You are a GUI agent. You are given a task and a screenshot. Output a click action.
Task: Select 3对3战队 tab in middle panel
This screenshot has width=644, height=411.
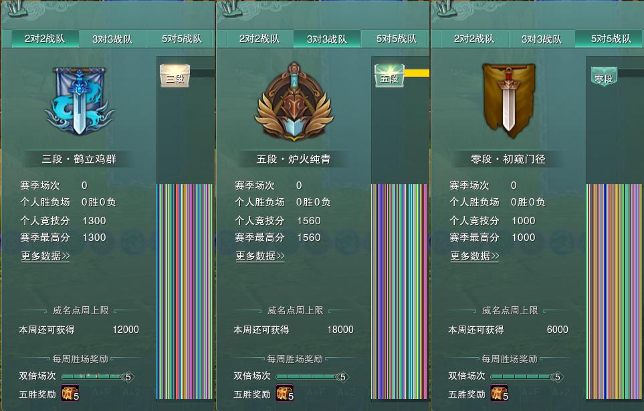point(327,39)
